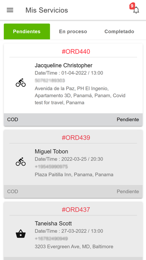Image resolution: width=146 pixels, height=260 pixels.
Task: Open order number #ORD440
Action: click(76, 52)
